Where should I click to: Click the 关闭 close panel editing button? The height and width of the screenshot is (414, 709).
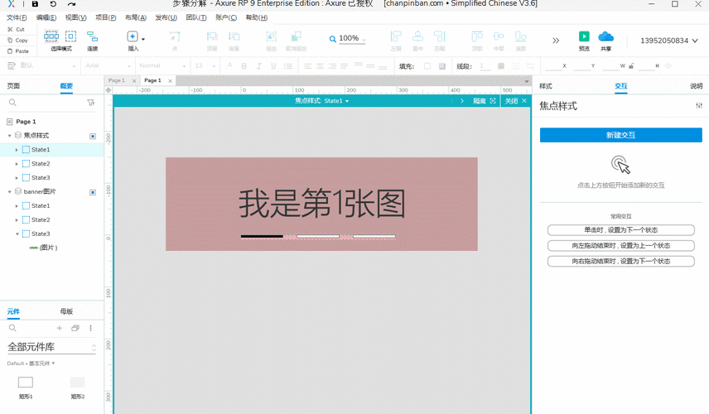(x=515, y=101)
